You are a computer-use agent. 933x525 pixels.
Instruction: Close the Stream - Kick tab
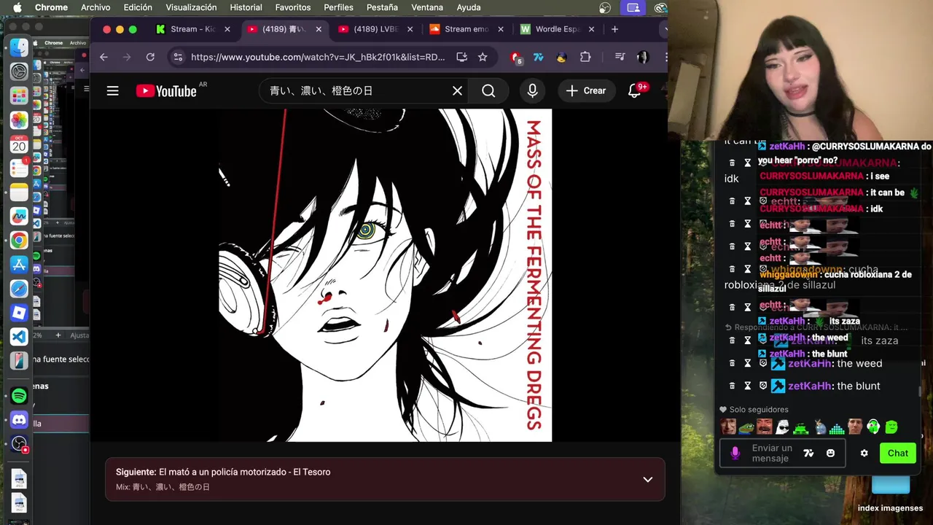click(227, 29)
